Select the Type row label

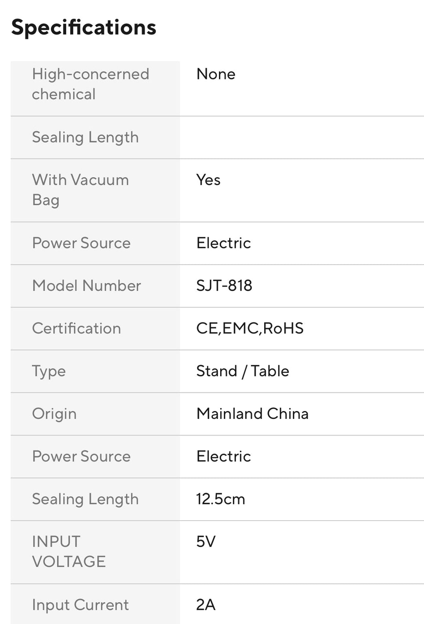click(49, 371)
